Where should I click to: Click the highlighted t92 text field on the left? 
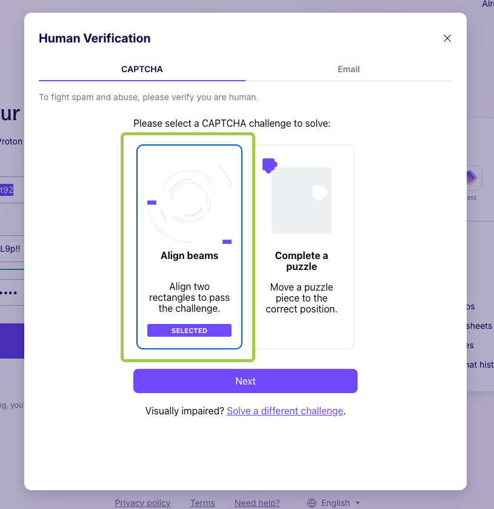[7, 189]
